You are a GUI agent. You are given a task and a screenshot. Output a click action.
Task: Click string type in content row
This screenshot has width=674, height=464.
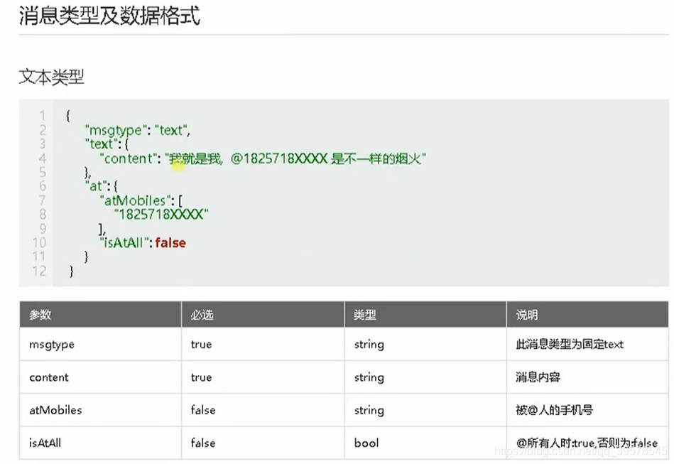click(x=369, y=377)
